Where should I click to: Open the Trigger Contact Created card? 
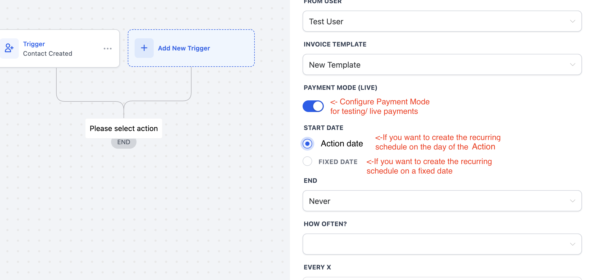tap(60, 49)
